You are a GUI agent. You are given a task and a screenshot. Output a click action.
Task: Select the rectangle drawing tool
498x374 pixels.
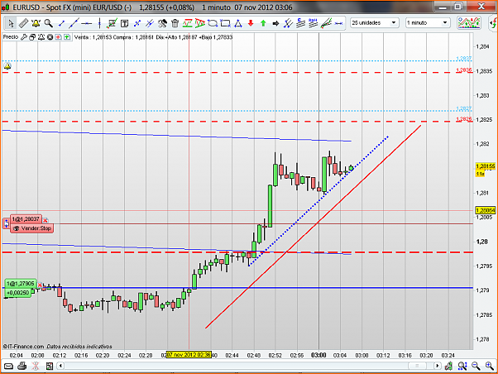point(225,23)
